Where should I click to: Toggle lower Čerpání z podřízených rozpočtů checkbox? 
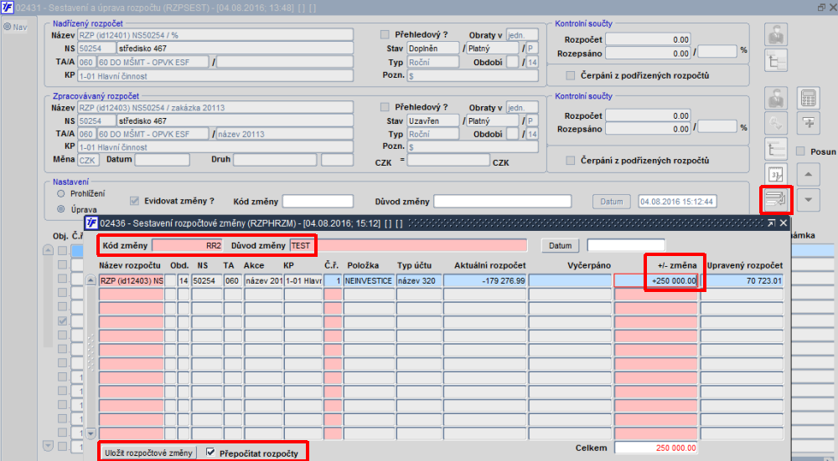(x=570, y=160)
